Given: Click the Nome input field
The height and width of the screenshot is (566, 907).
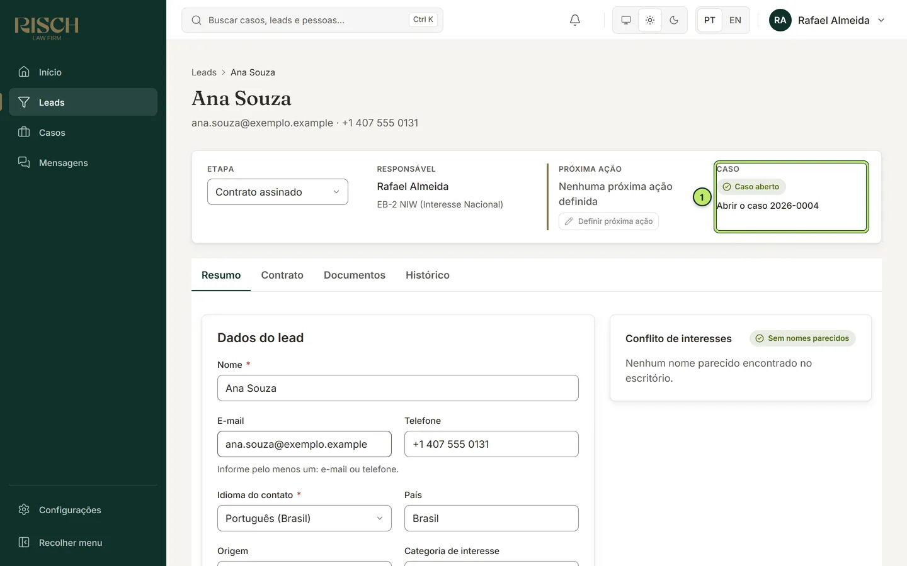Looking at the screenshot, I should pos(398,388).
